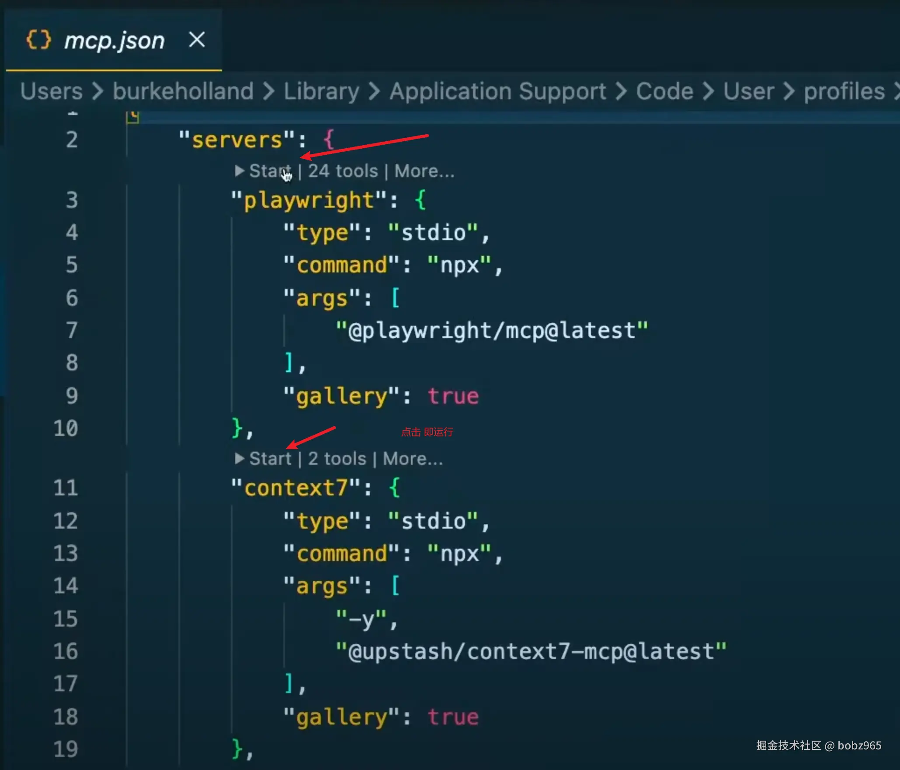Open the 24 tools code lens
900x770 pixels.
pos(343,171)
